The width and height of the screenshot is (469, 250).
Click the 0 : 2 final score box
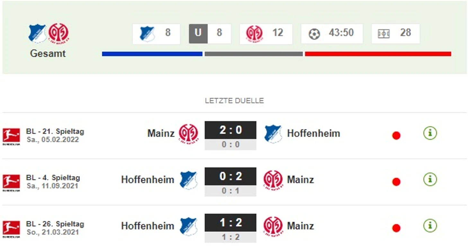click(x=230, y=176)
